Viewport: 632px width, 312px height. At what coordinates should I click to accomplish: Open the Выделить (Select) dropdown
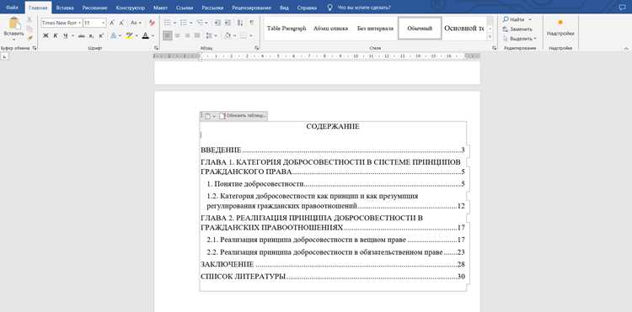[519, 39]
